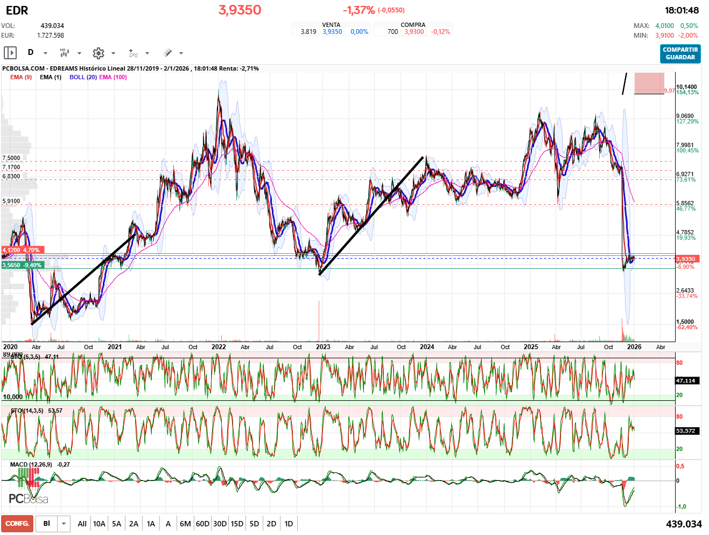Image resolution: width=709 pixels, height=535 pixels.
Task: Click the red target zone rectangle
Action: pyautogui.click(x=649, y=83)
